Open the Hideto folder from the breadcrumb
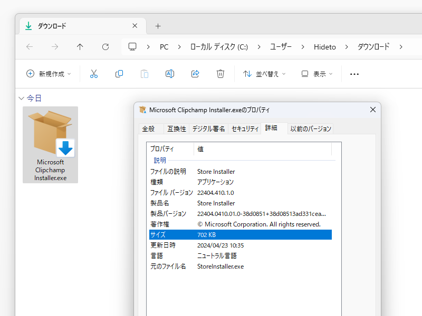 pyautogui.click(x=324, y=47)
